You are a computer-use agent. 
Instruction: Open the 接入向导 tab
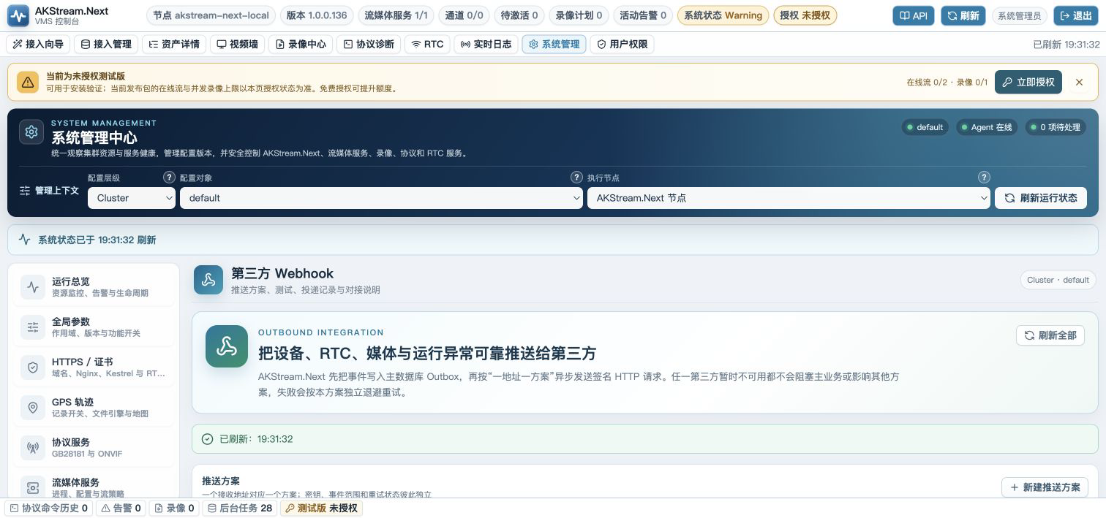tap(39, 45)
